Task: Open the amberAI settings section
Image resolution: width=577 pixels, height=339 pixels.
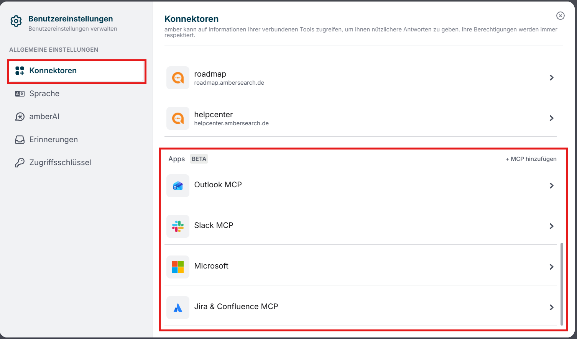Action: point(77,116)
